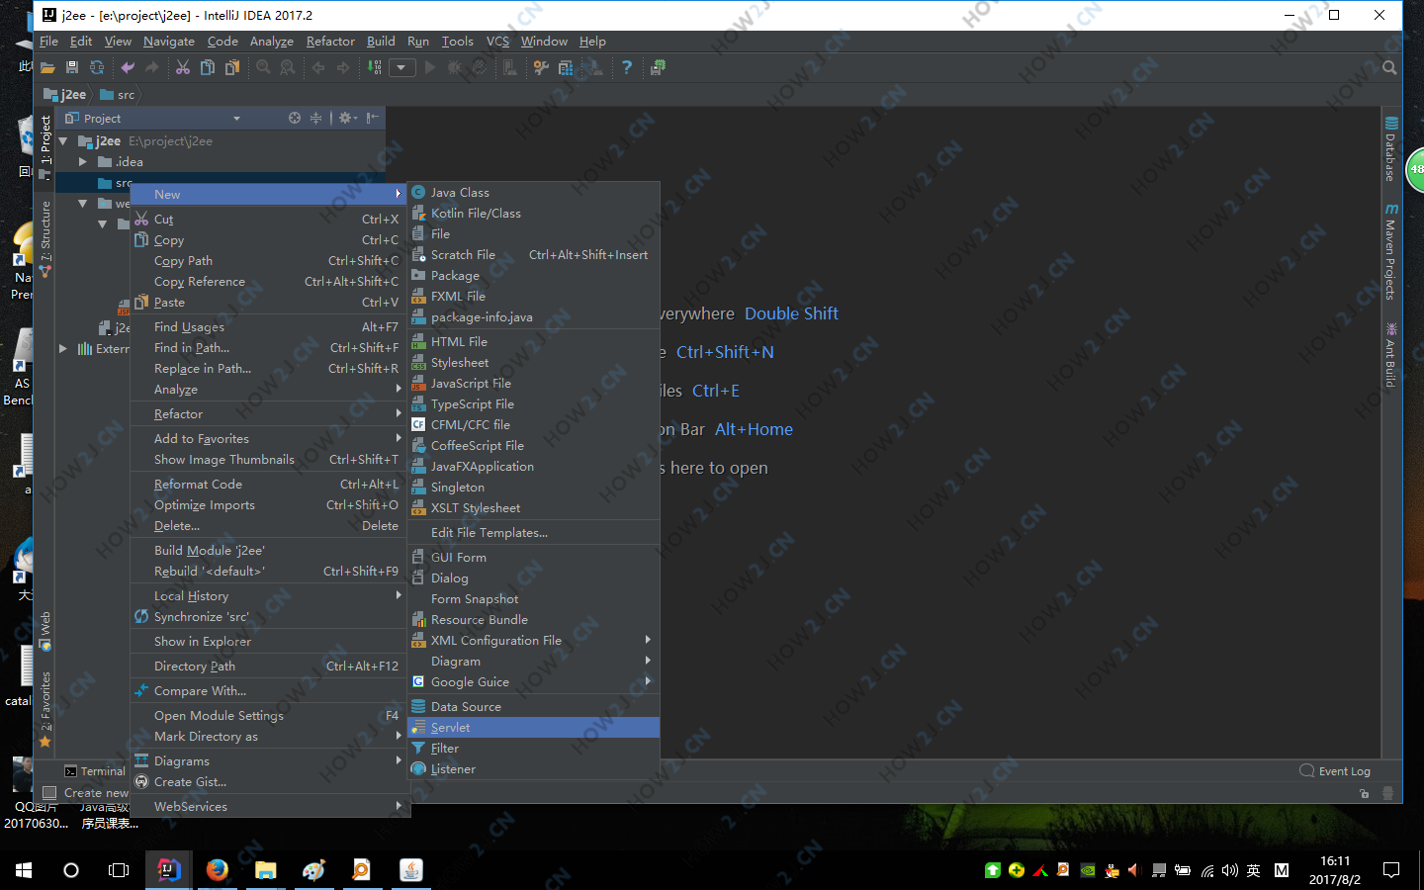Open the Terminal tool window button
1424x890 pixels.
click(95, 771)
